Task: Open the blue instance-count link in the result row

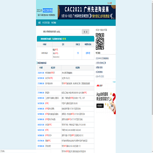Action: (78, 53)
